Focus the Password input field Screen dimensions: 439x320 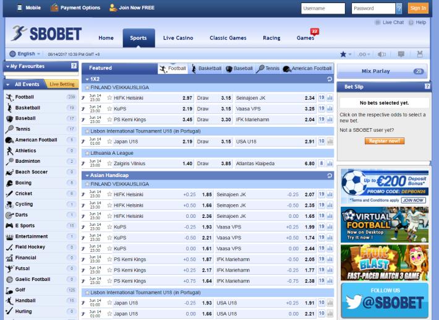[x=373, y=9]
